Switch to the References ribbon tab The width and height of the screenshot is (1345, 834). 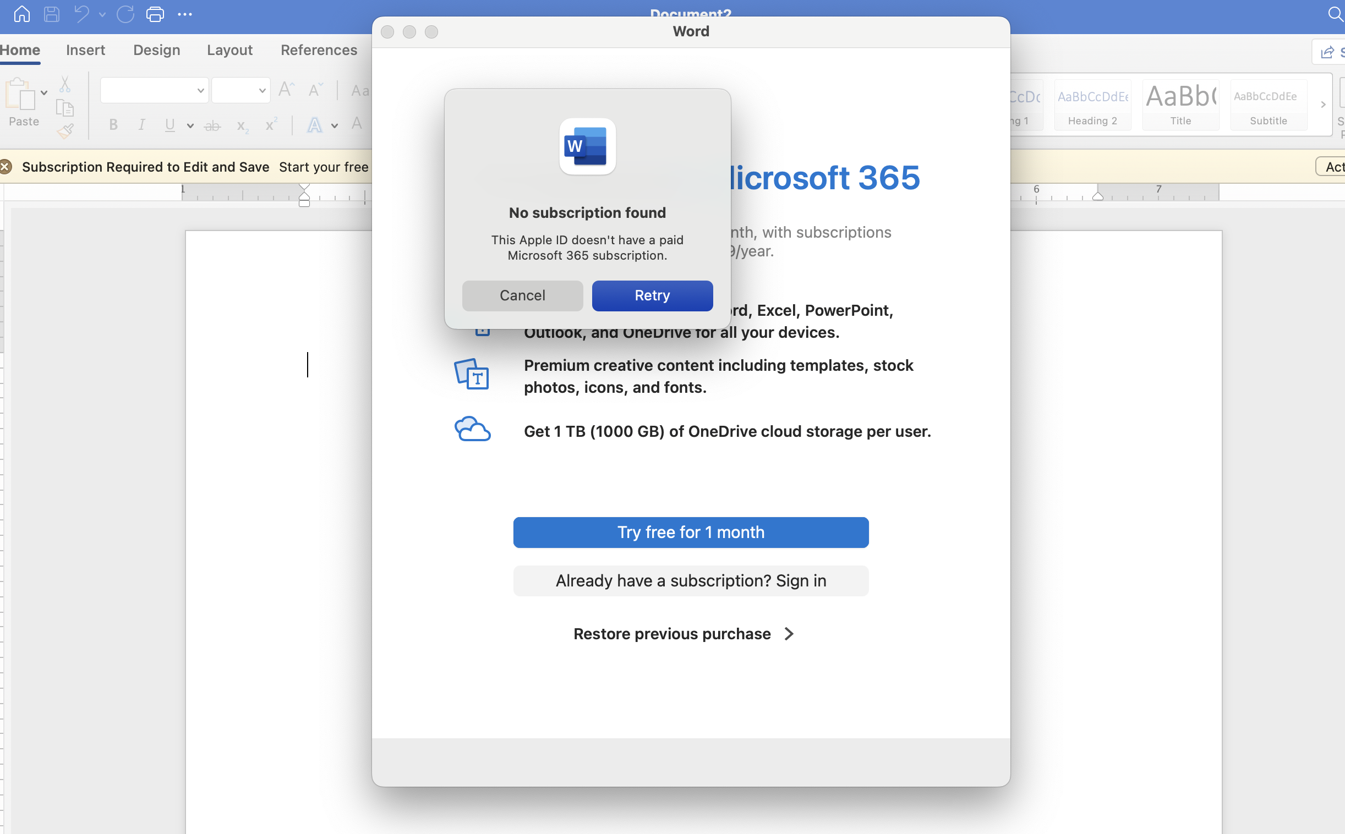point(319,50)
